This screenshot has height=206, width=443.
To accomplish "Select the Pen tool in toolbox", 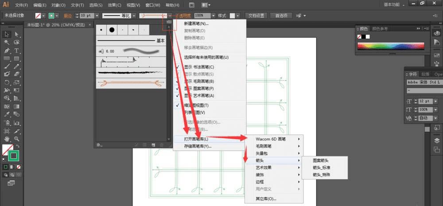I will (x=7, y=51).
